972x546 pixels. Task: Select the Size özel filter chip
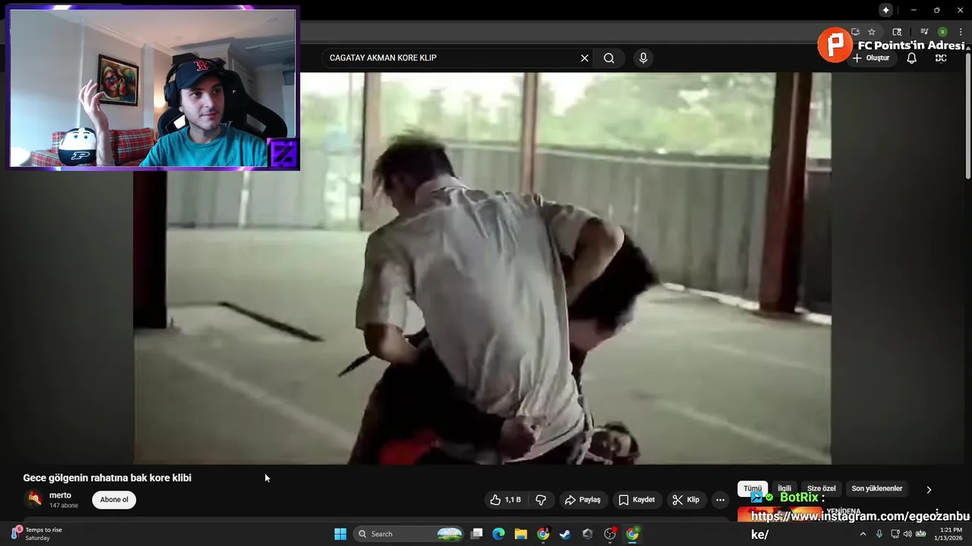821,489
